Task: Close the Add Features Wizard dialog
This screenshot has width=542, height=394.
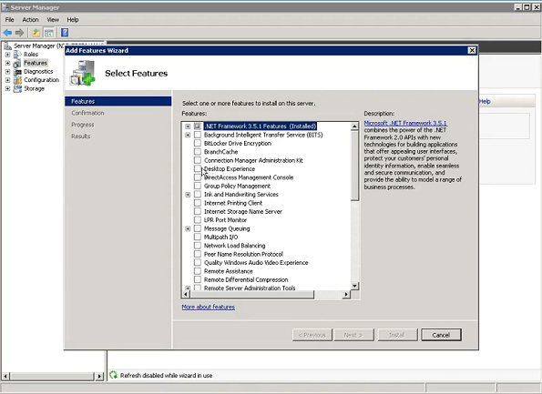Action: pyautogui.click(x=472, y=50)
